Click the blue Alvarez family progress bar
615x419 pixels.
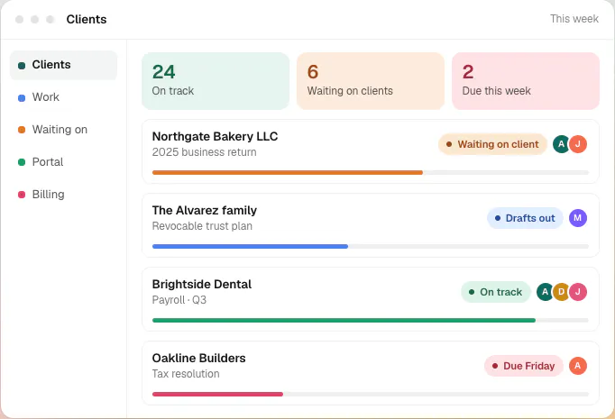(250, 247)
